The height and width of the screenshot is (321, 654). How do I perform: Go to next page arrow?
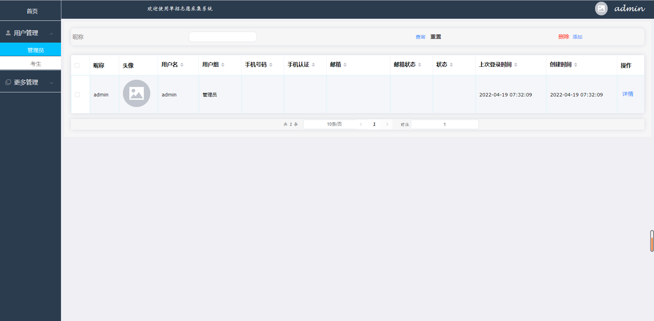pyautogui.click(x=387, y=124)
